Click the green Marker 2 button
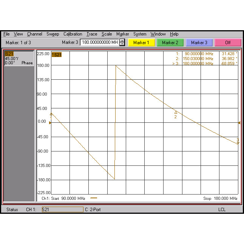Viewport: 244px width, 244px height. point(170,42)
